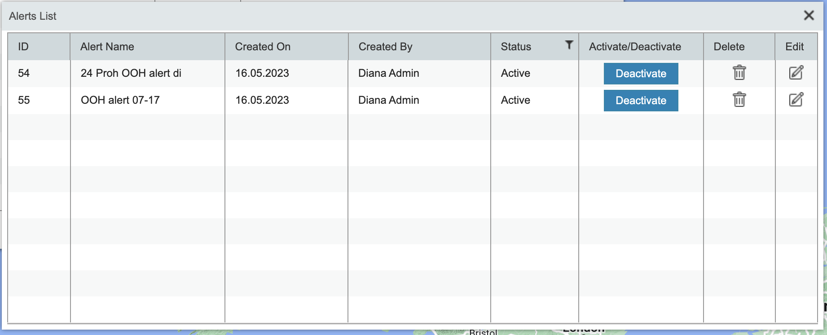Deactivate alert ID 55
827x335 pixels.
coord(641,101)
